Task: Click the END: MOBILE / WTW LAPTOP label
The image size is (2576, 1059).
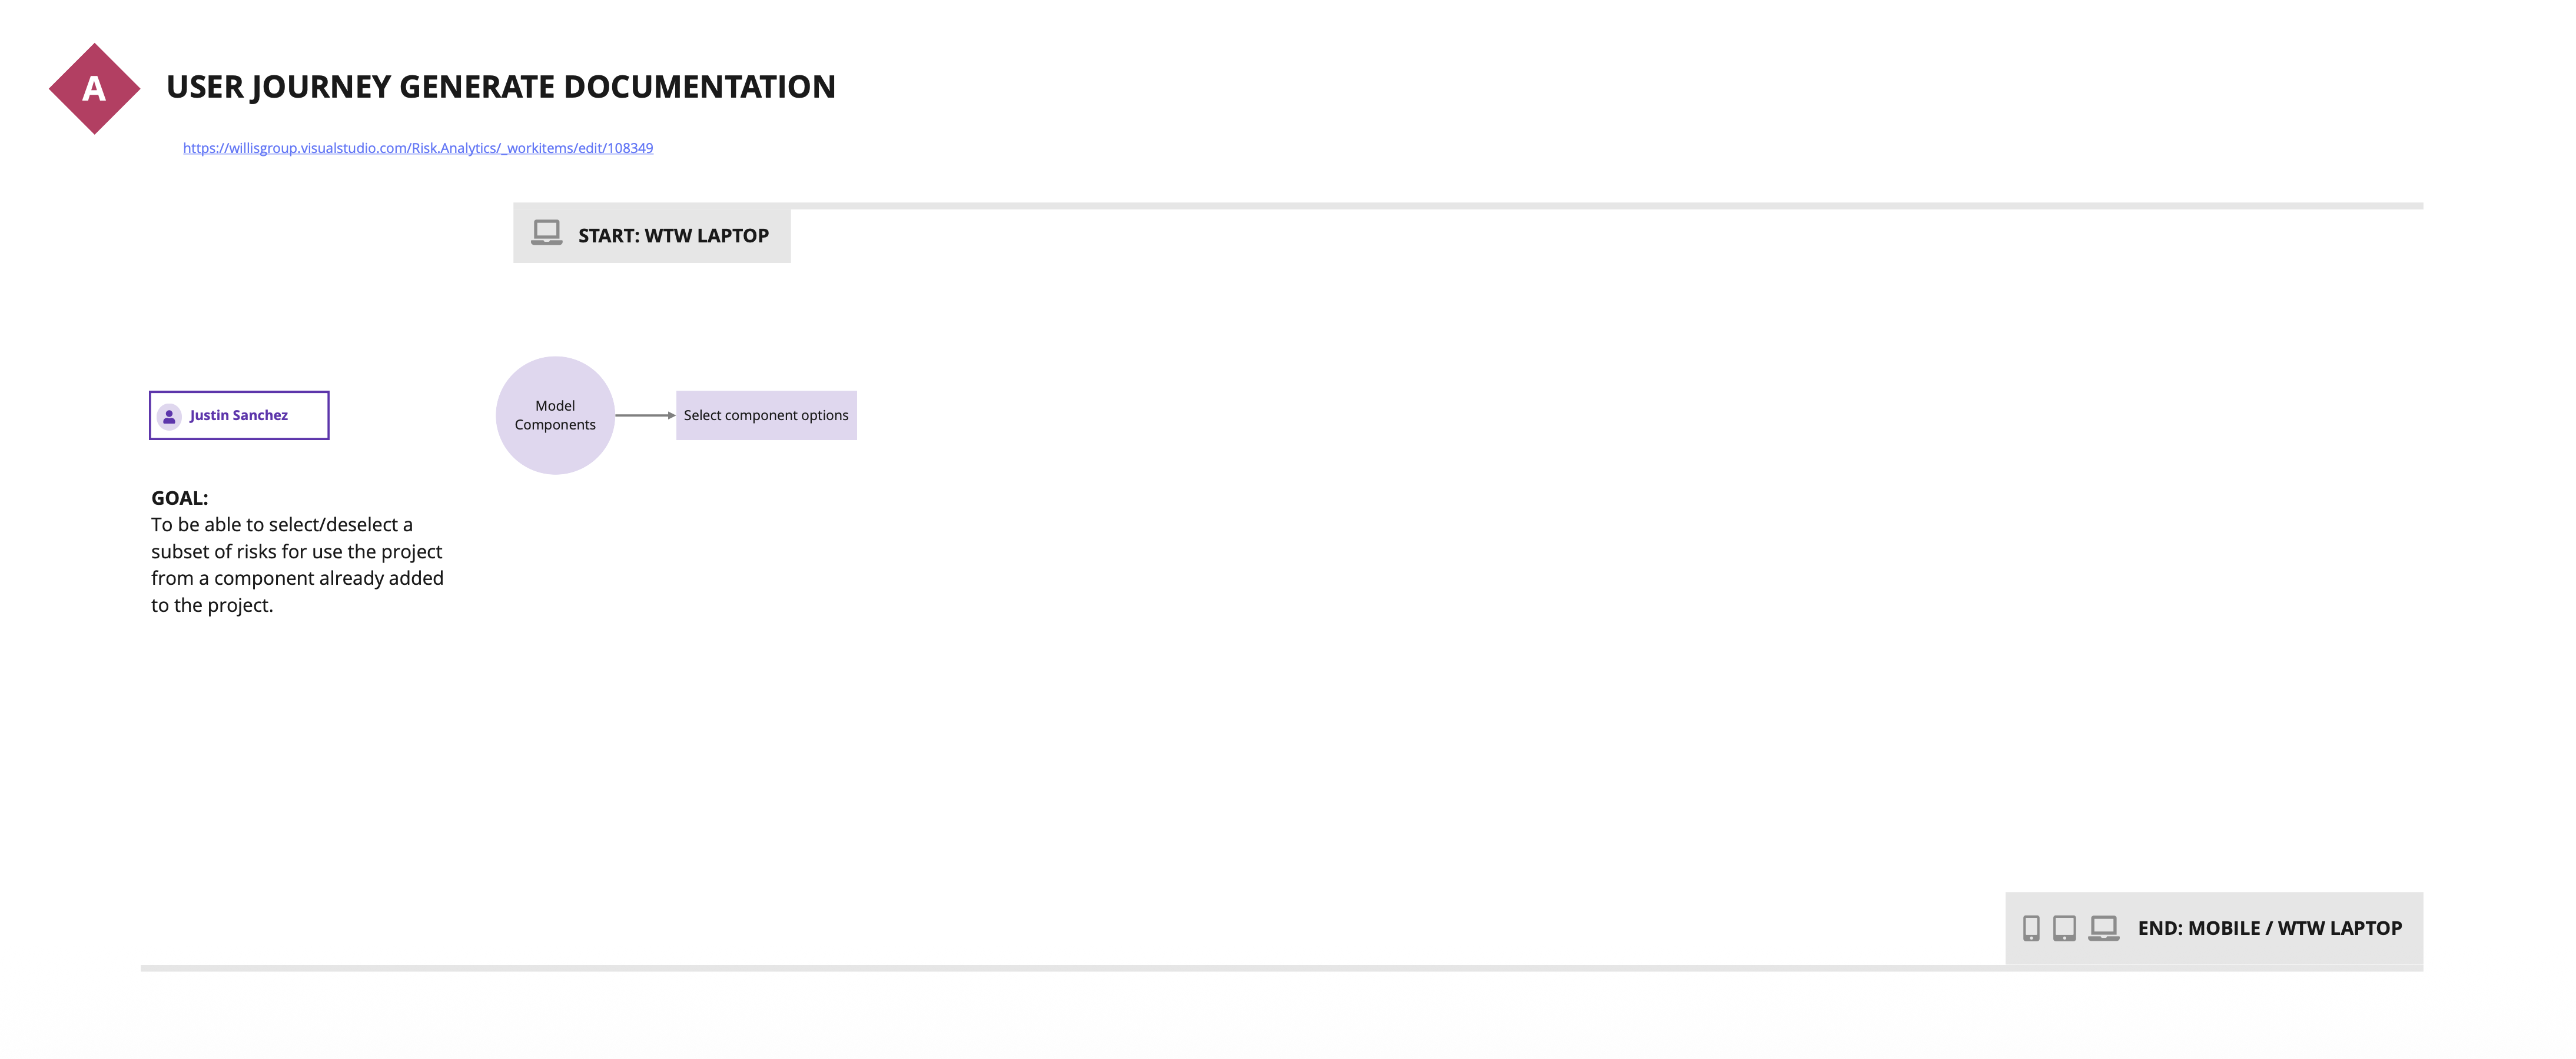Action: [x=2269, y=928]
